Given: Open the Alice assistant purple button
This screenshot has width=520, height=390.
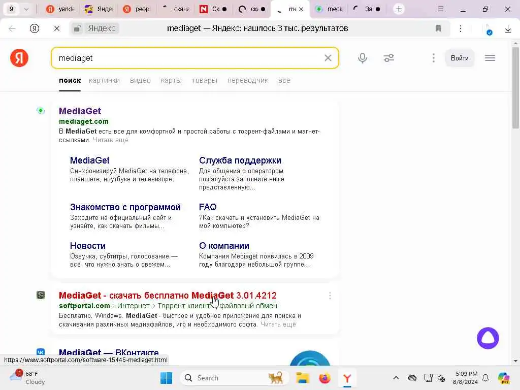Looking at the screenshot, I should [x=488, y=338].
